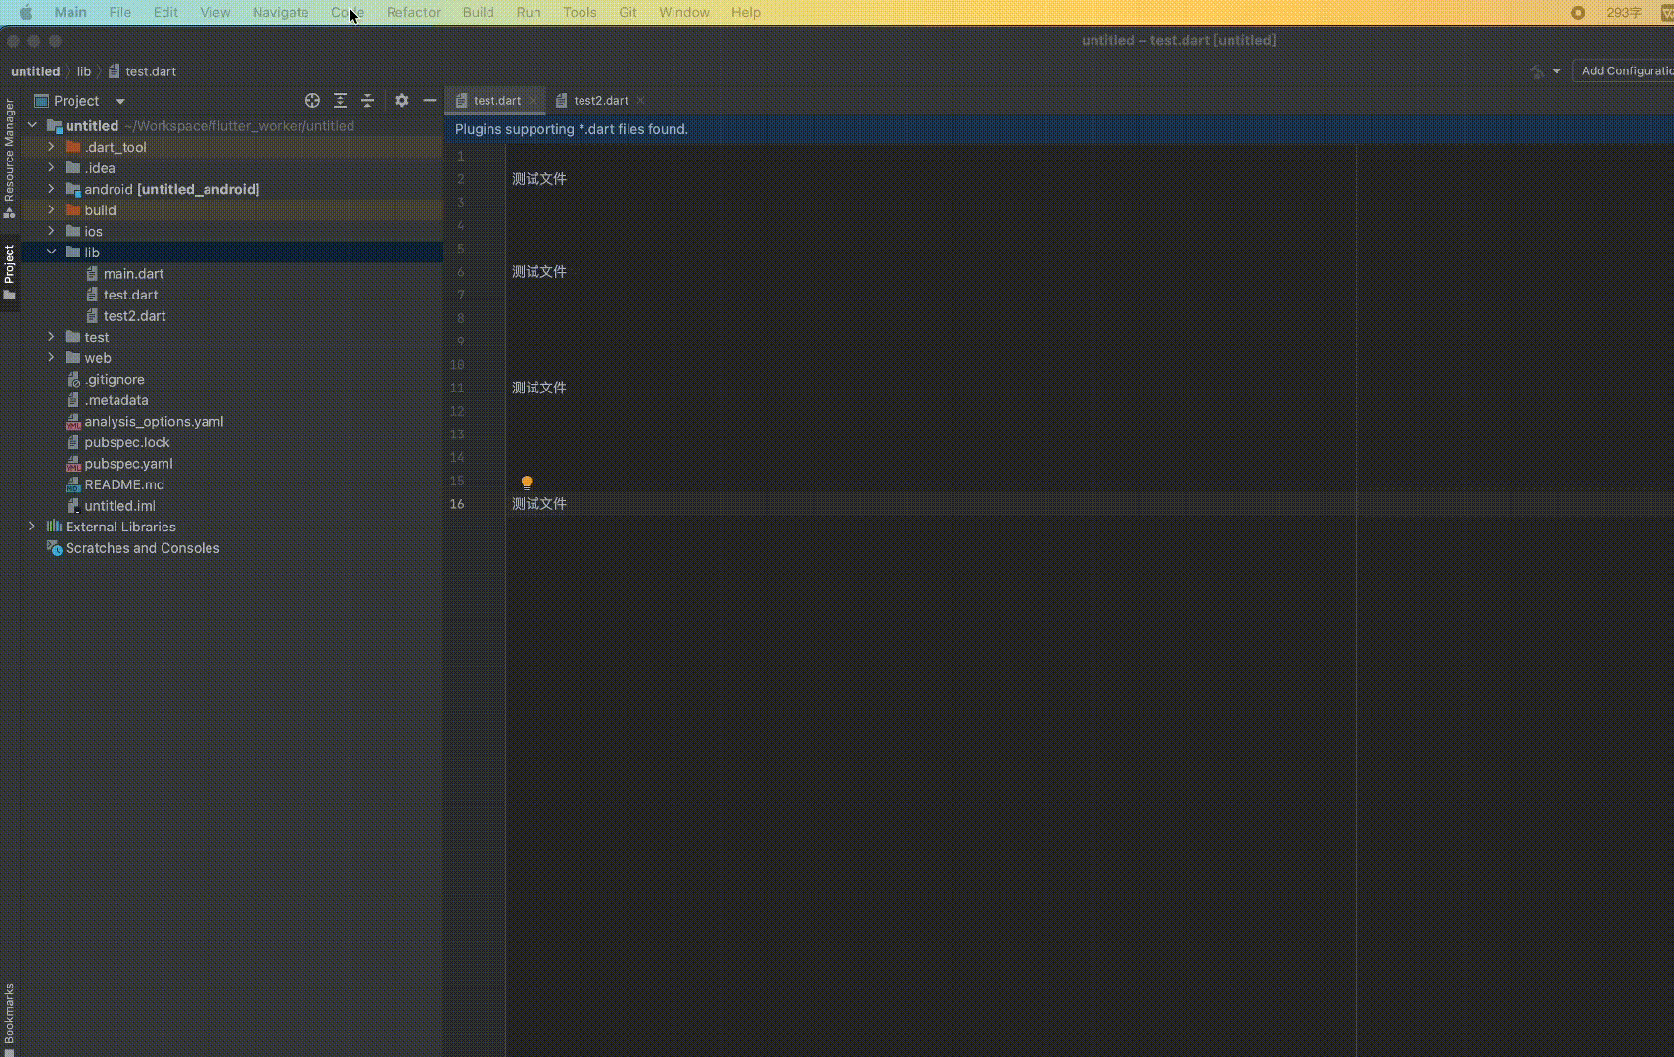Open Project panel settings gear
Image resolution: width=1674 pixels, height=1057 pixels.
pyautogui.click(x=401, y=101)
